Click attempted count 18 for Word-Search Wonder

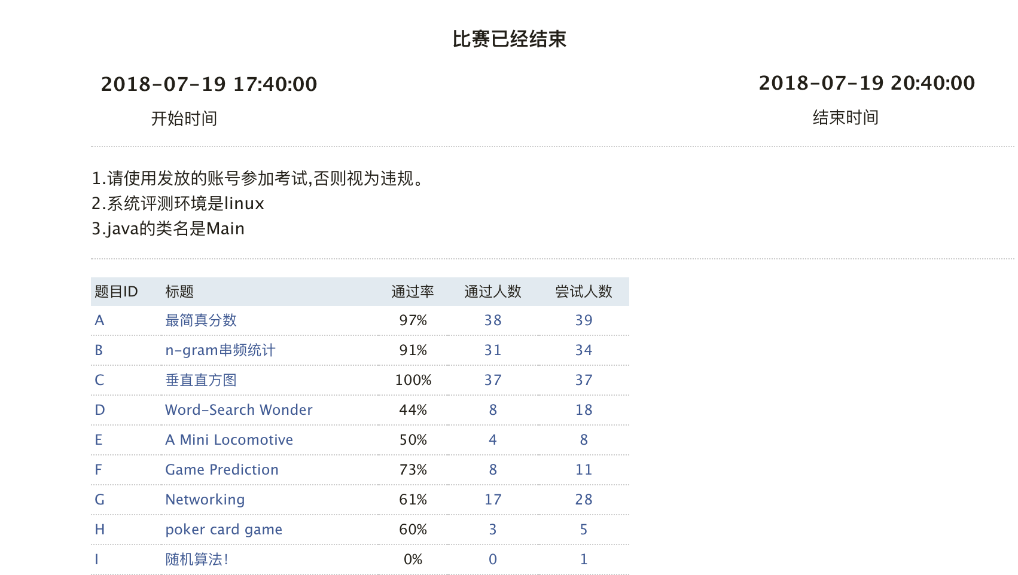[x=584, y=410]
